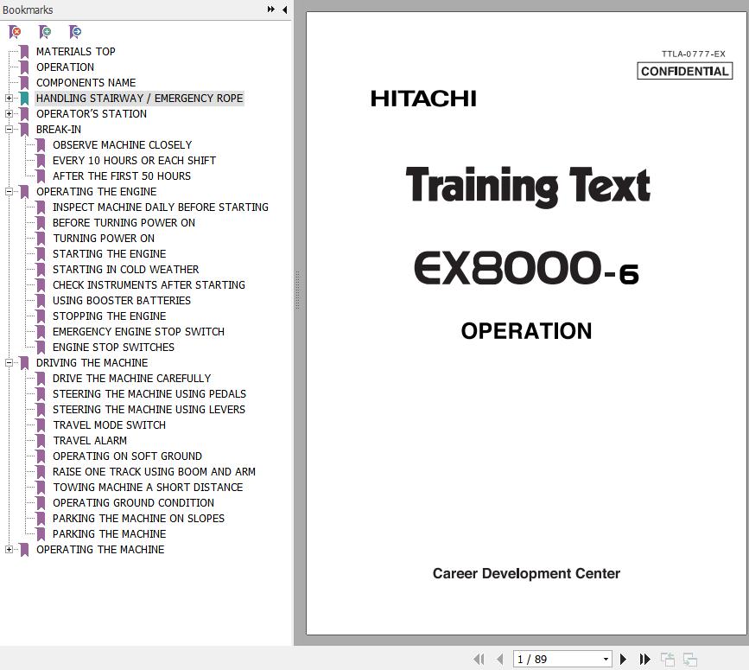Go to the first page
This screenshot has height=670, width=749.
pyautogui.click(x=479, y=660)
